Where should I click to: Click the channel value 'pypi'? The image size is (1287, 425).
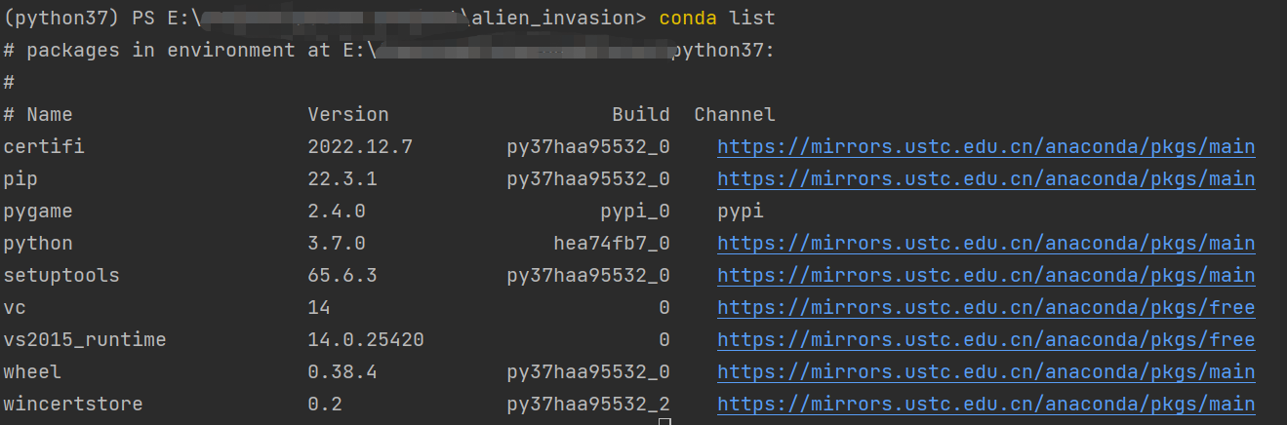click(x=741, y=212)
